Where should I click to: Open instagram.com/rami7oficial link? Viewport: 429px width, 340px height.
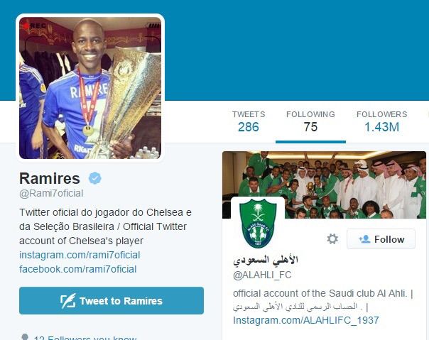click(80, 255)
